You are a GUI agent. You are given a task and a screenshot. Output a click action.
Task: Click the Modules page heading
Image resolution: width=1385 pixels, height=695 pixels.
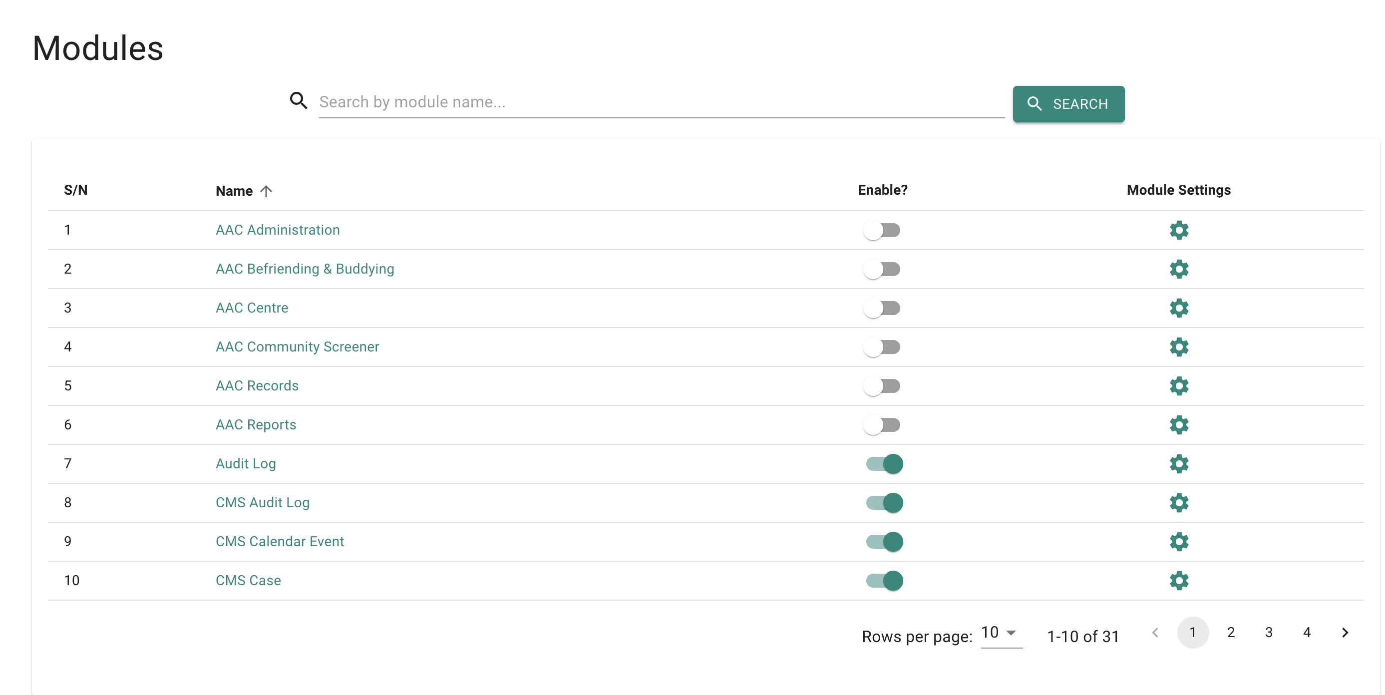tap(98, 48)
